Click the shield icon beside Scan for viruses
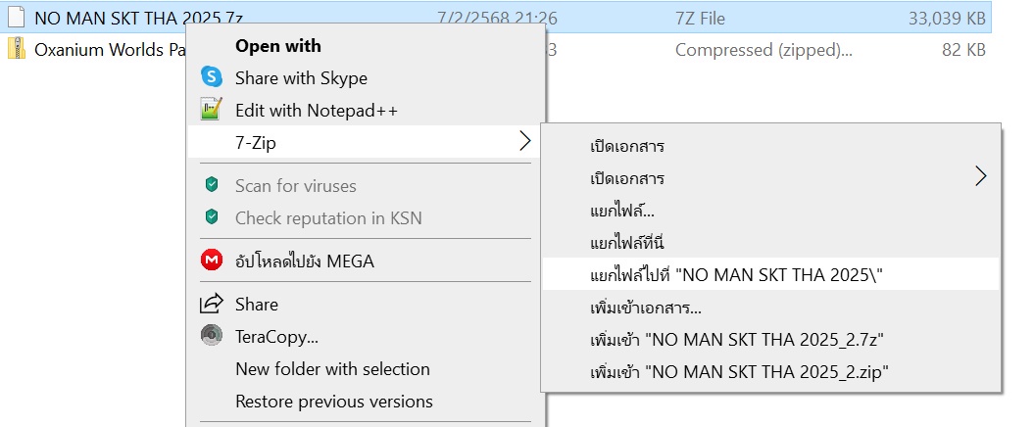1034x427 pixels. tap(211, 185)
